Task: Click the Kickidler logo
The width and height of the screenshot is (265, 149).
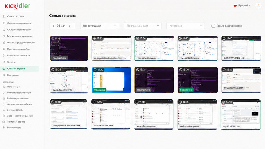Action: [x=17, y=6]
